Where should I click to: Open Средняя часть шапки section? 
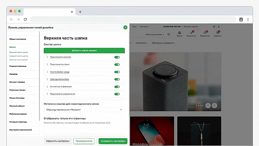point(19,56)
